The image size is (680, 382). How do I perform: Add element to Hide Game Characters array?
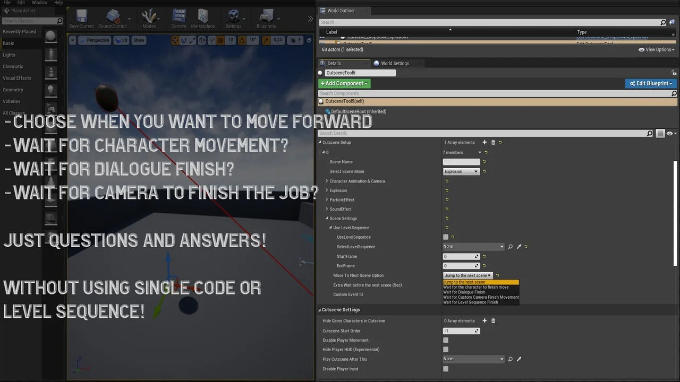point(484,321)
